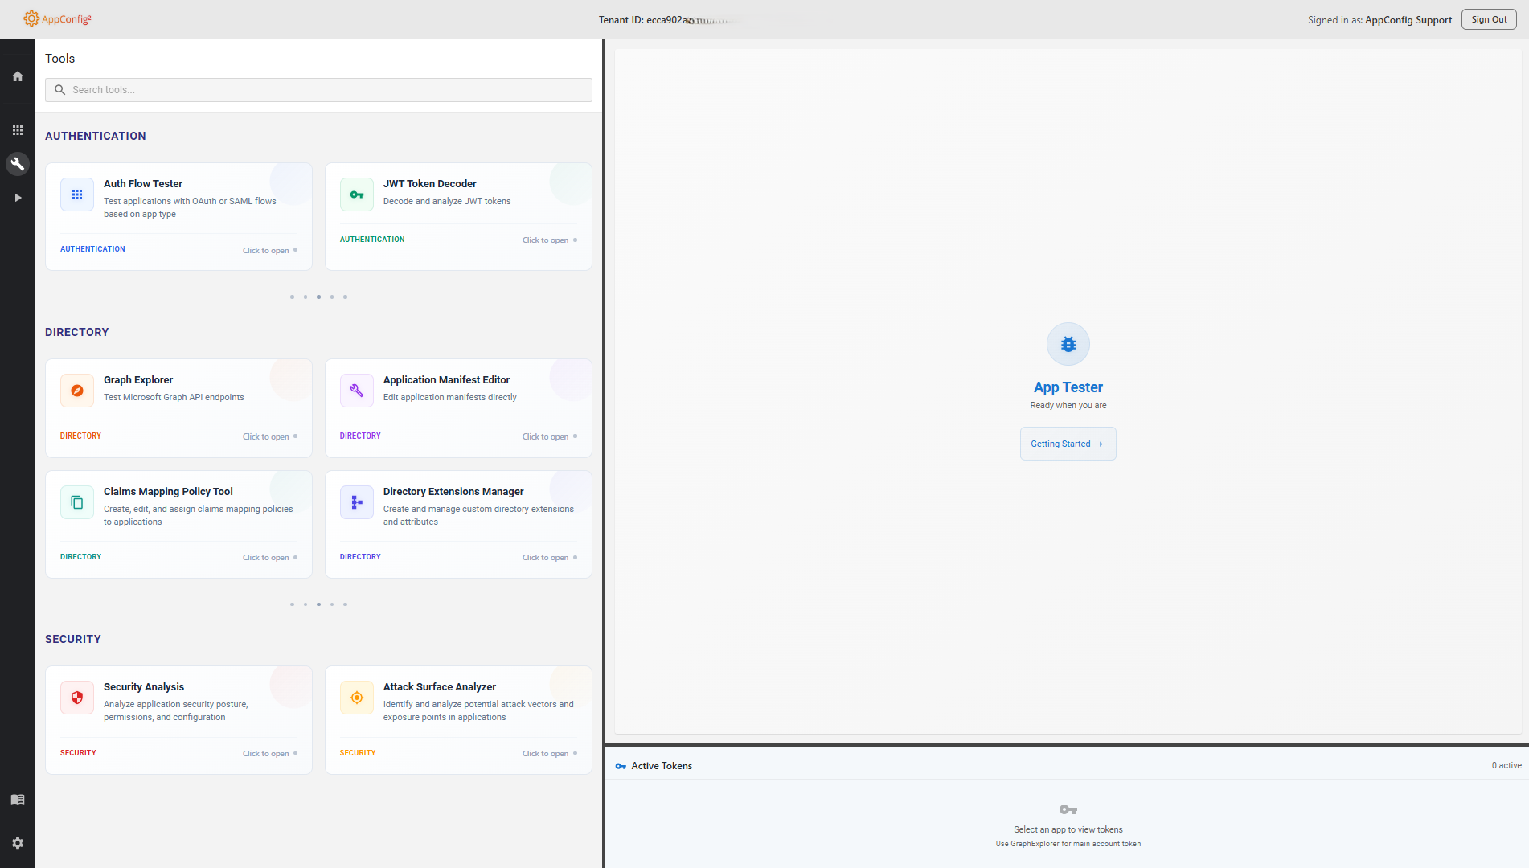Focus the Search tools input field

pos(318,90)
